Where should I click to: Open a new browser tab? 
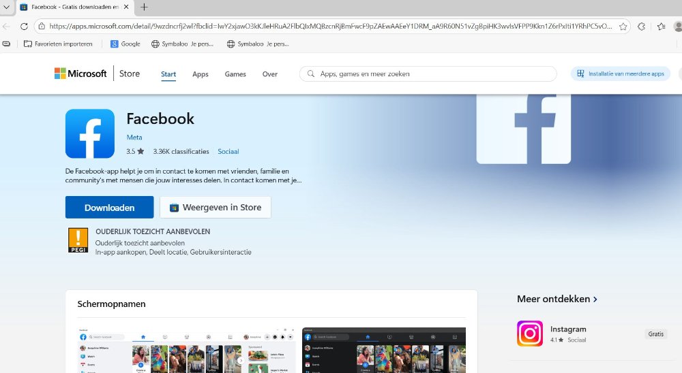(144, 7)
